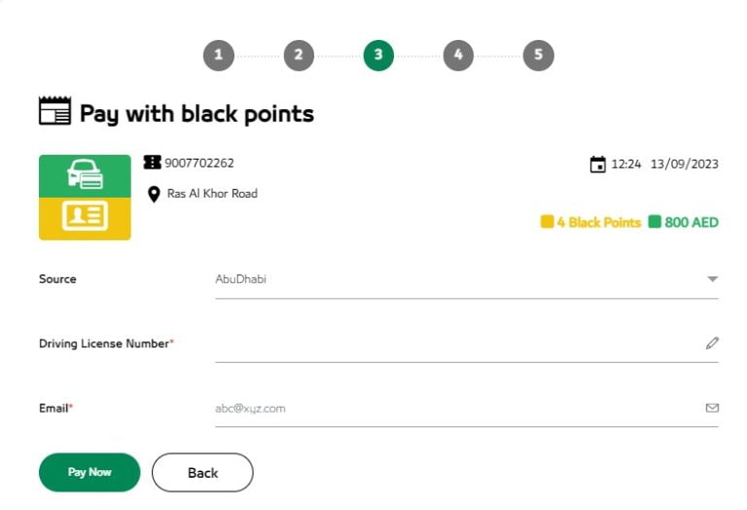Open the Source dropdown showing AbuDhabi

(x=457, y=279)
